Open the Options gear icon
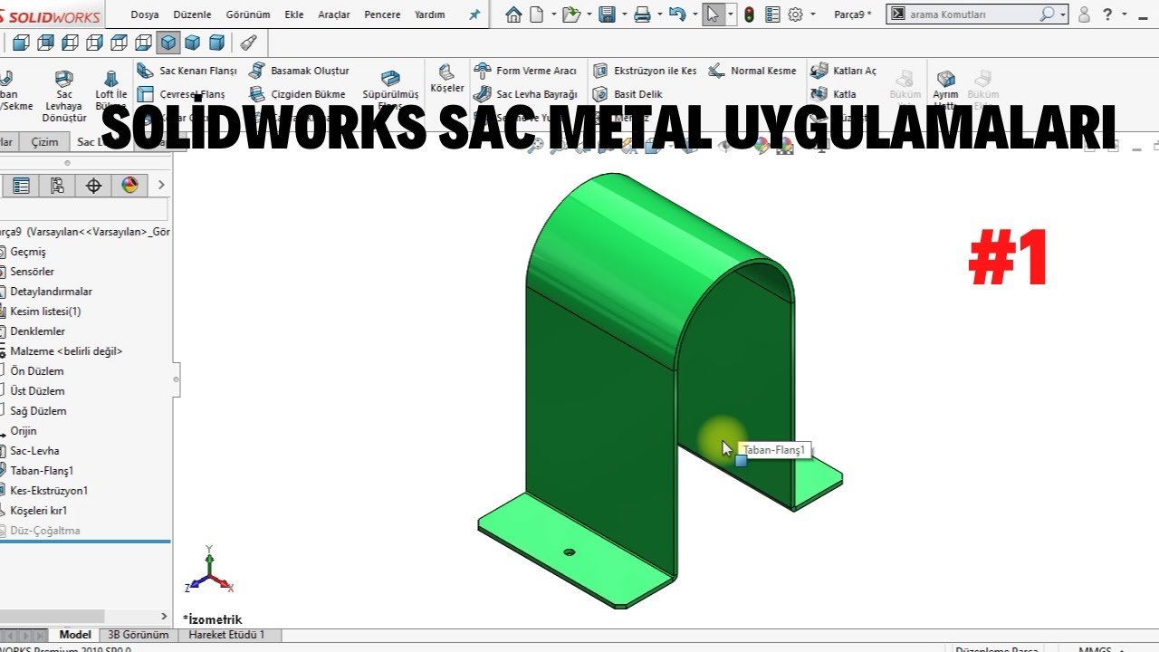This screenshot has width=1159, height=652. point(796,14)
